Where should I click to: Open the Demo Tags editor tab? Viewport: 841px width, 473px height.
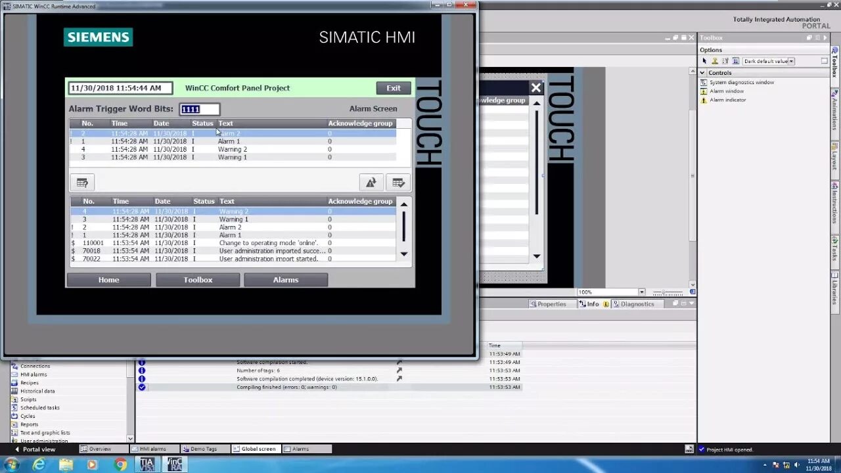[x=206, y=449]
